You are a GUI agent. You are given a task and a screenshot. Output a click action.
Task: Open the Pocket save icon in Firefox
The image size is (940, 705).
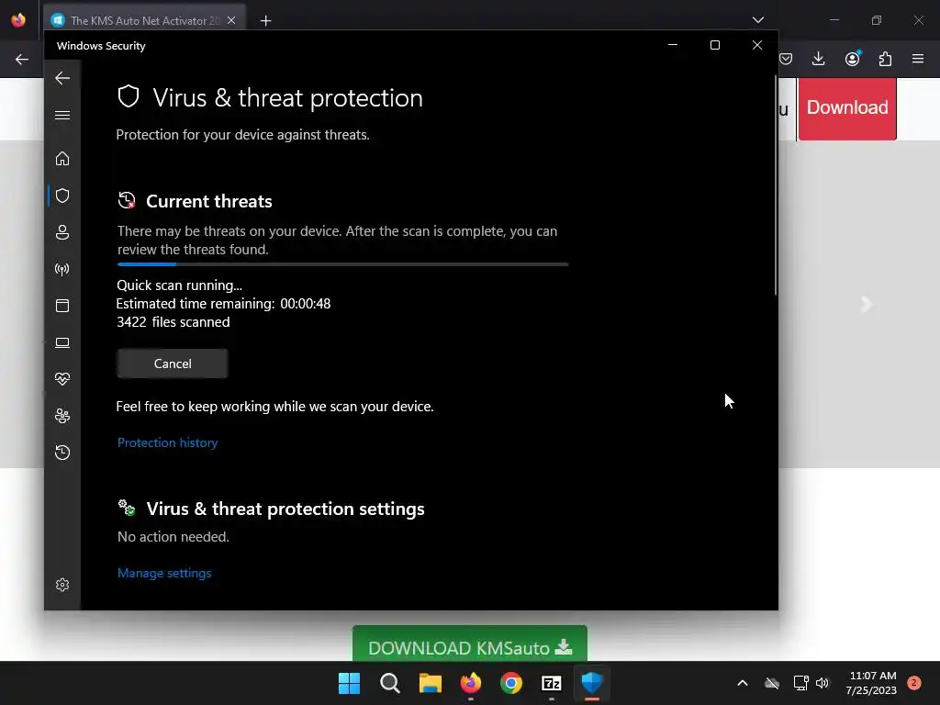tap(786, 59)
